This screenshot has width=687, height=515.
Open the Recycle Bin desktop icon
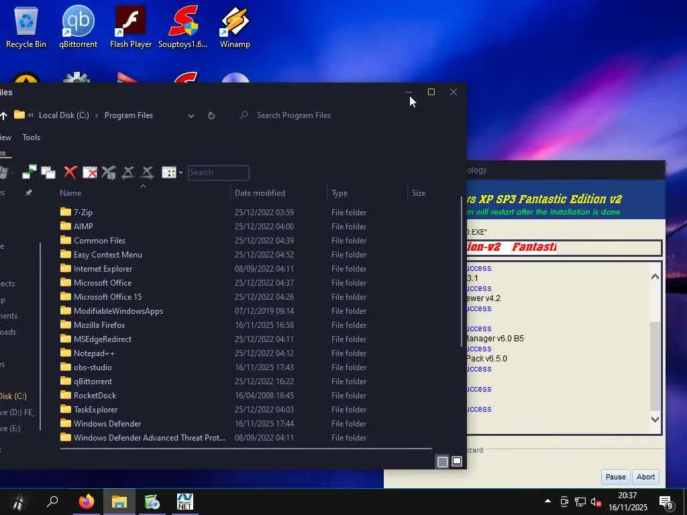pyautogui.click(x=26, y=27)
